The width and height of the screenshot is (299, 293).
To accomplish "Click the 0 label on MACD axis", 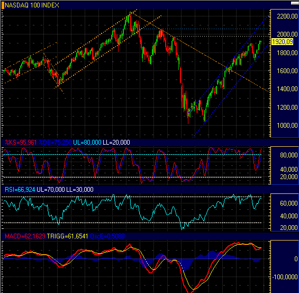I will point(296,259).
